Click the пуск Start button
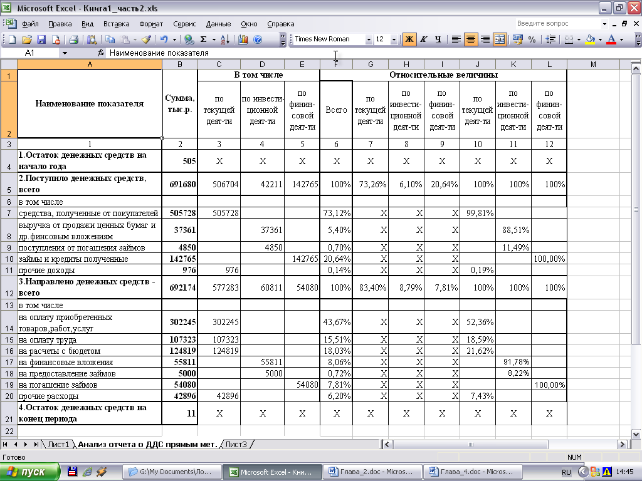 point(29,472)
